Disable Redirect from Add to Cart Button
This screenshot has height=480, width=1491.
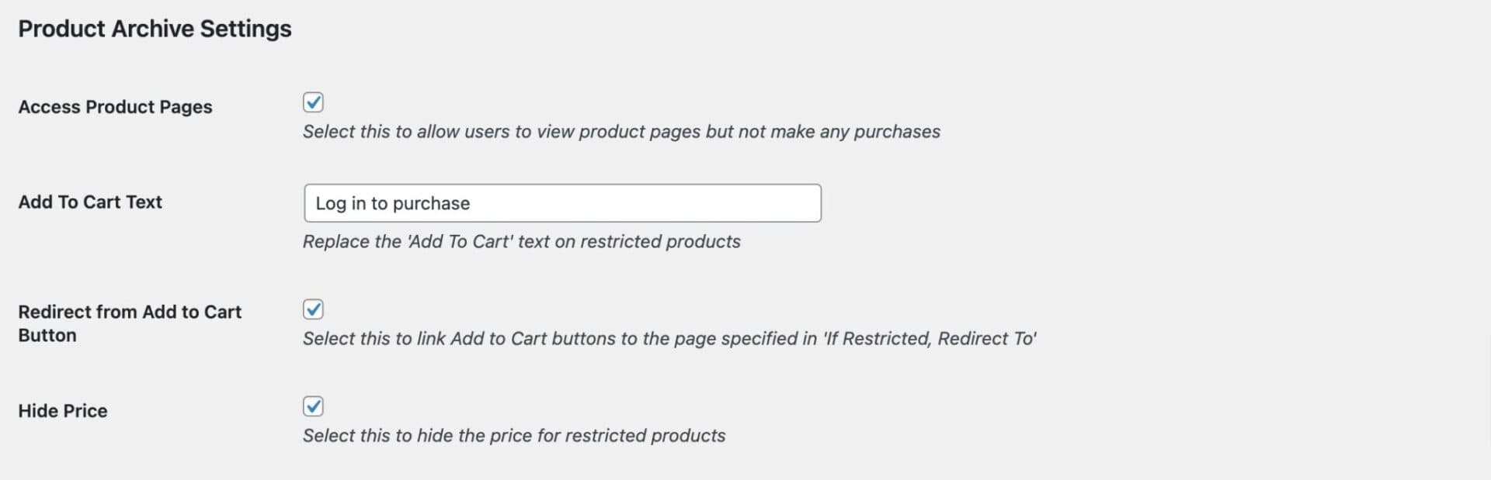[x=313, y=309]
